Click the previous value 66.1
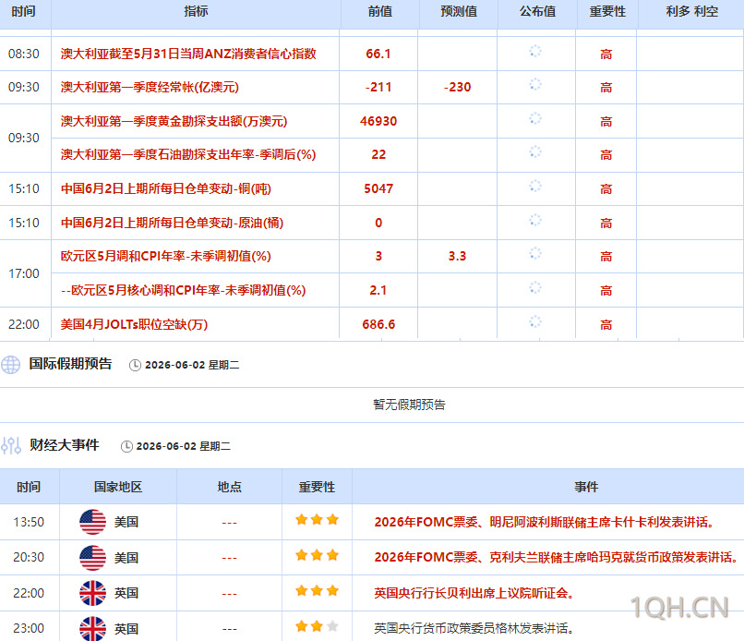The width and height of the screenshot is (744, 641). coord(378,54)
